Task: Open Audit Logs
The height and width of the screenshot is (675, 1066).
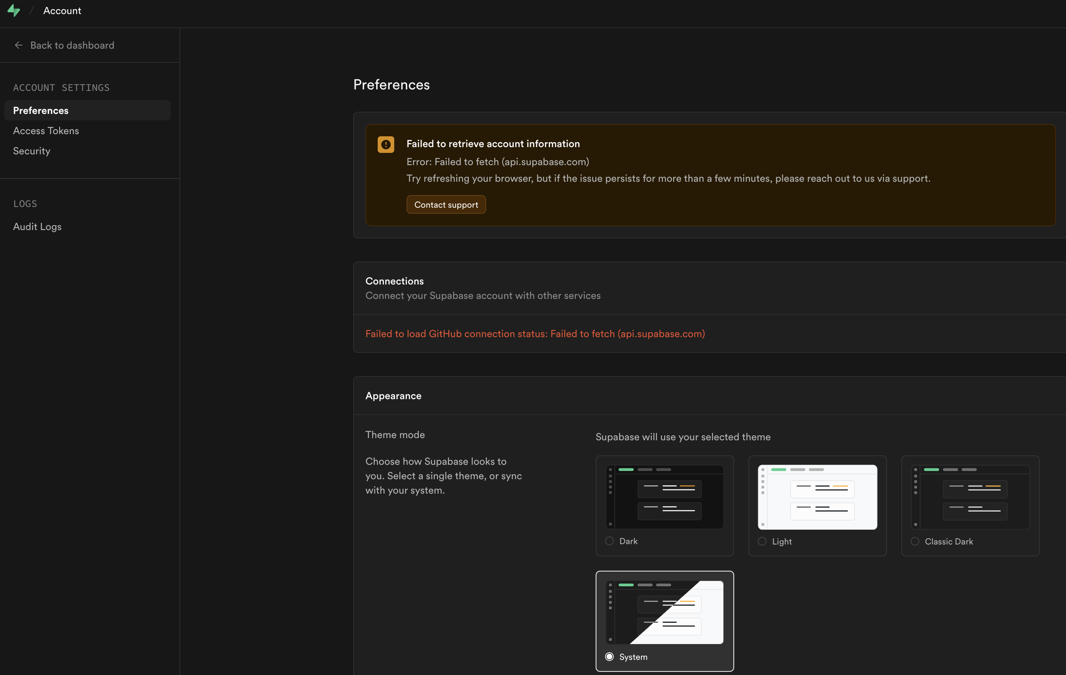Action: tap(37, 226)
